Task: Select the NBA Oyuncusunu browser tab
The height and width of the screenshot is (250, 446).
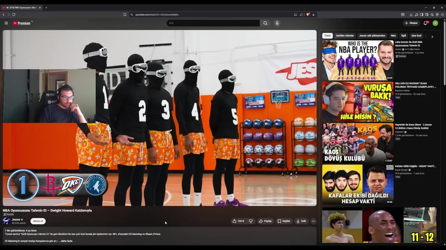Action: tap(22, 7)
